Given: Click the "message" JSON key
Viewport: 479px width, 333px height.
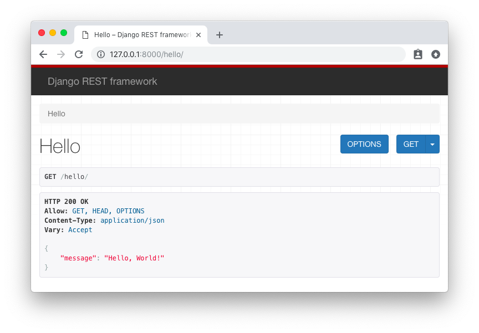Looking at the screenshot, I should click(78, 258).
